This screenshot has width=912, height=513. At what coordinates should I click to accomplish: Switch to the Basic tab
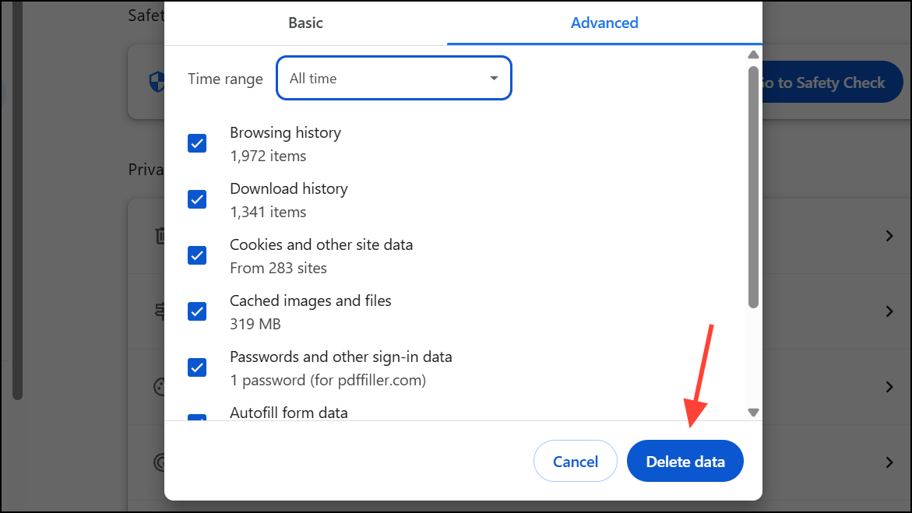click(305, 23)
